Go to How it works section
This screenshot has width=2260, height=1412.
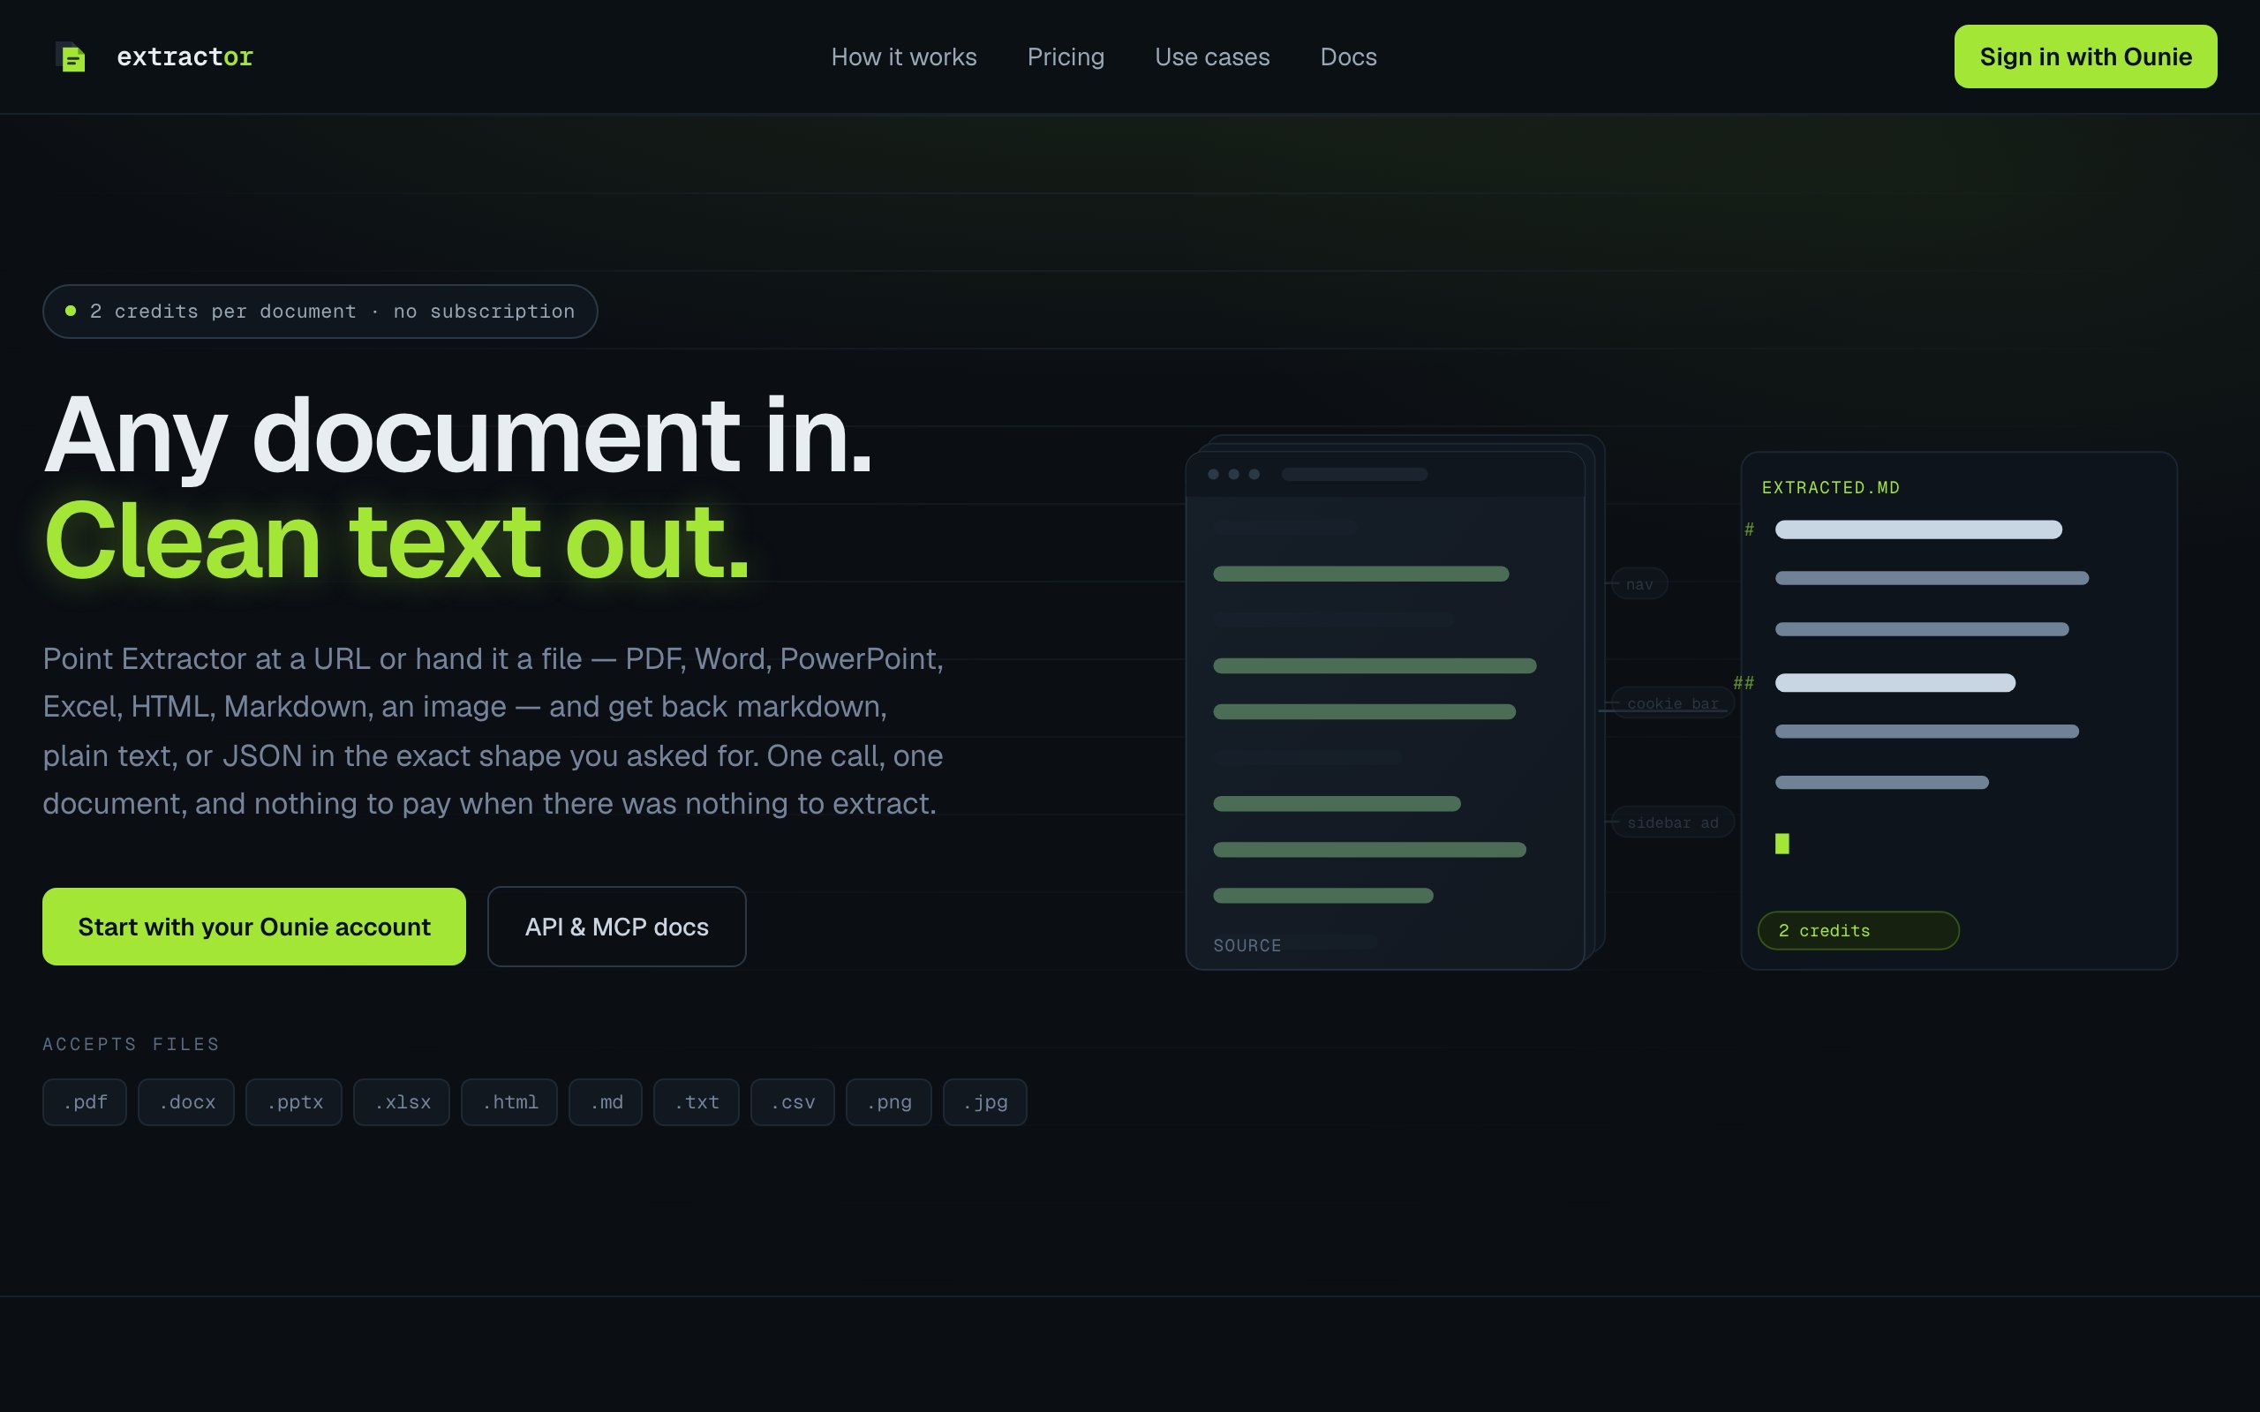tap(903, 57)
